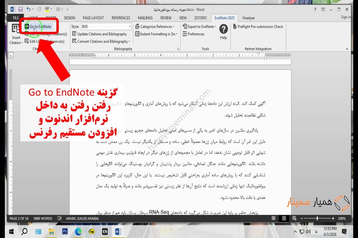Open Ribbon Display Options icon
The width and height of the screenshot is (358, 238).
(323, 10)
